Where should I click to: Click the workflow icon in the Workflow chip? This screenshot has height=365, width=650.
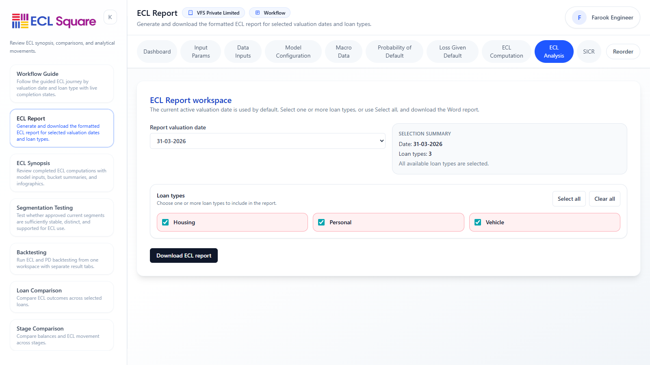point(258,13)
